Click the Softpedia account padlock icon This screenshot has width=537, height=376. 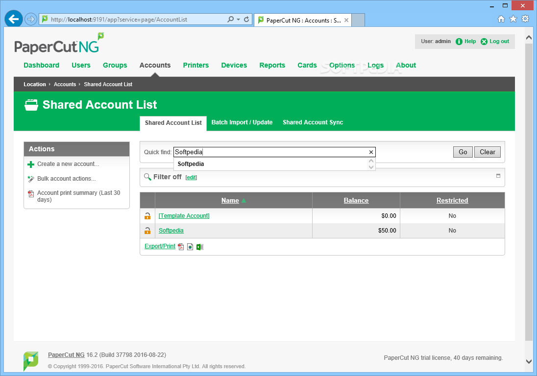pyautogui.click(x=147, y=231)
